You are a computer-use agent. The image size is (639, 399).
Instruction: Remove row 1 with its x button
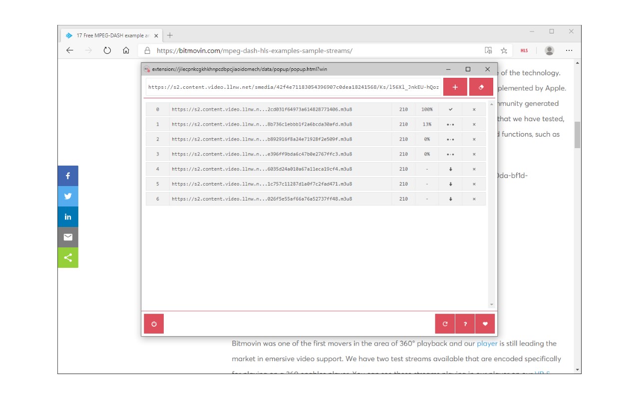pos(474,124)
